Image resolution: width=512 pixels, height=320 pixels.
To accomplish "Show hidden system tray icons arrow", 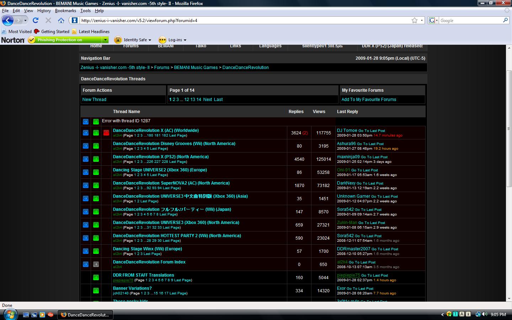I will click(x=442, y=314).
